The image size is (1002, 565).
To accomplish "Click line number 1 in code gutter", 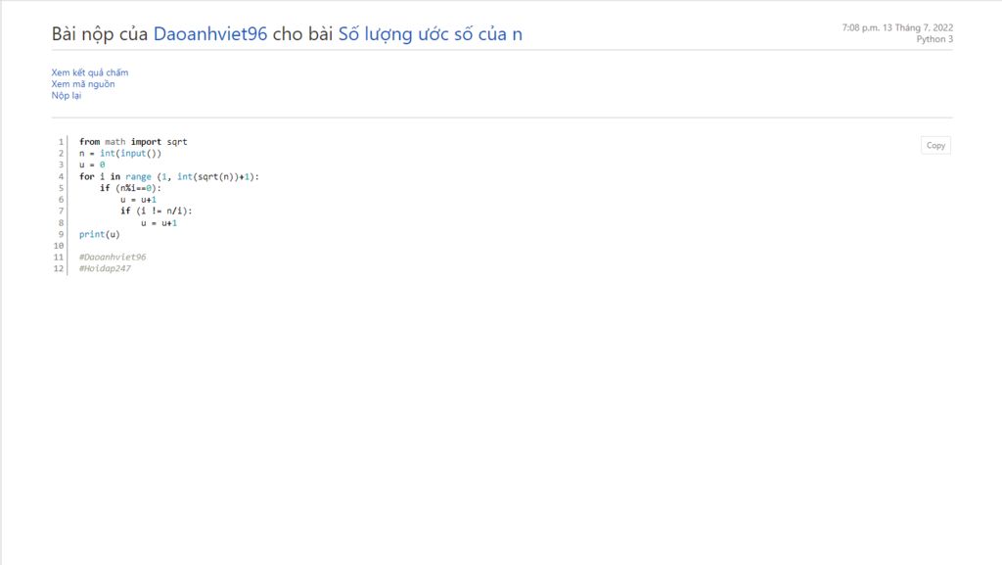I will (x=61, y=142).
